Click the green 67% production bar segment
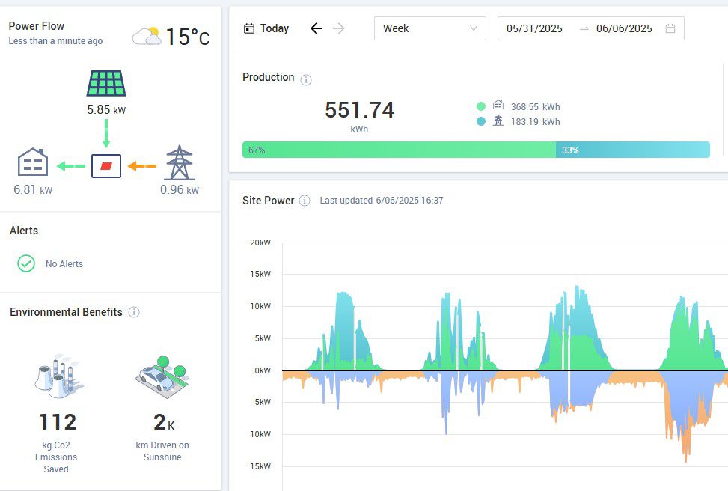The image size is (728, 491). [x=399, y=150]
